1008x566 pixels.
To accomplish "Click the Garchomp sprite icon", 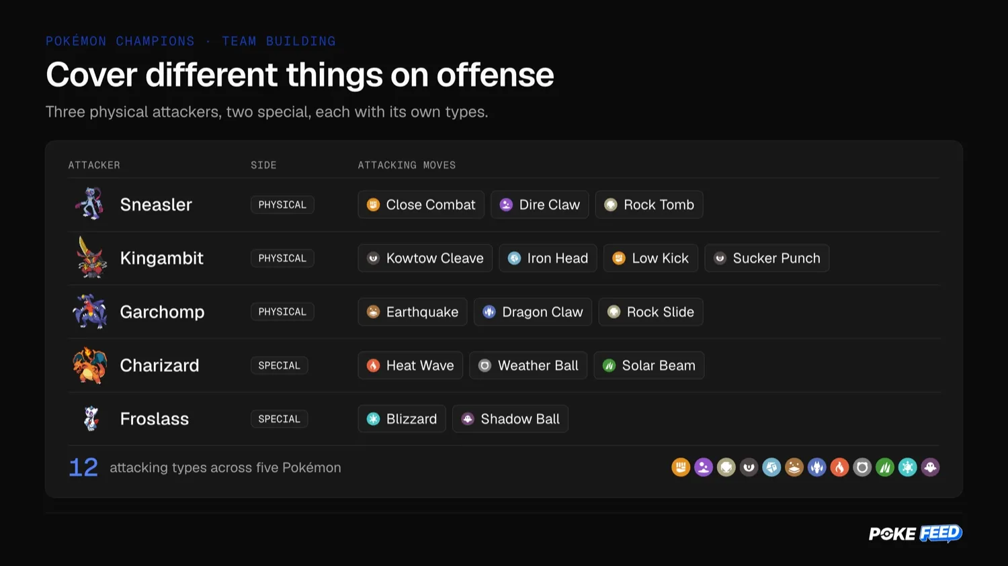I will tap(90, 312).
